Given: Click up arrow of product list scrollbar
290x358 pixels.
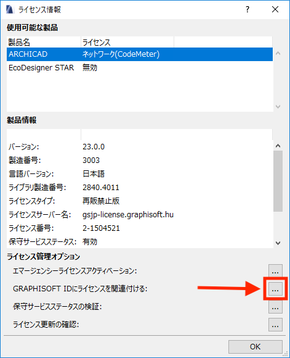Looking at the screenshot, I should 278,54.
